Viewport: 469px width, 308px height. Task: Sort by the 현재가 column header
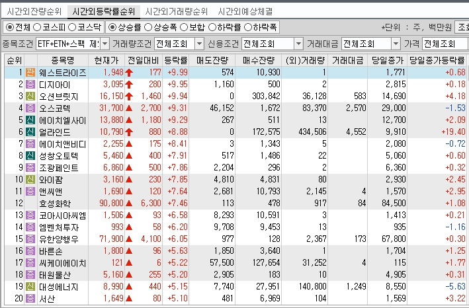(x=107, y=60)
